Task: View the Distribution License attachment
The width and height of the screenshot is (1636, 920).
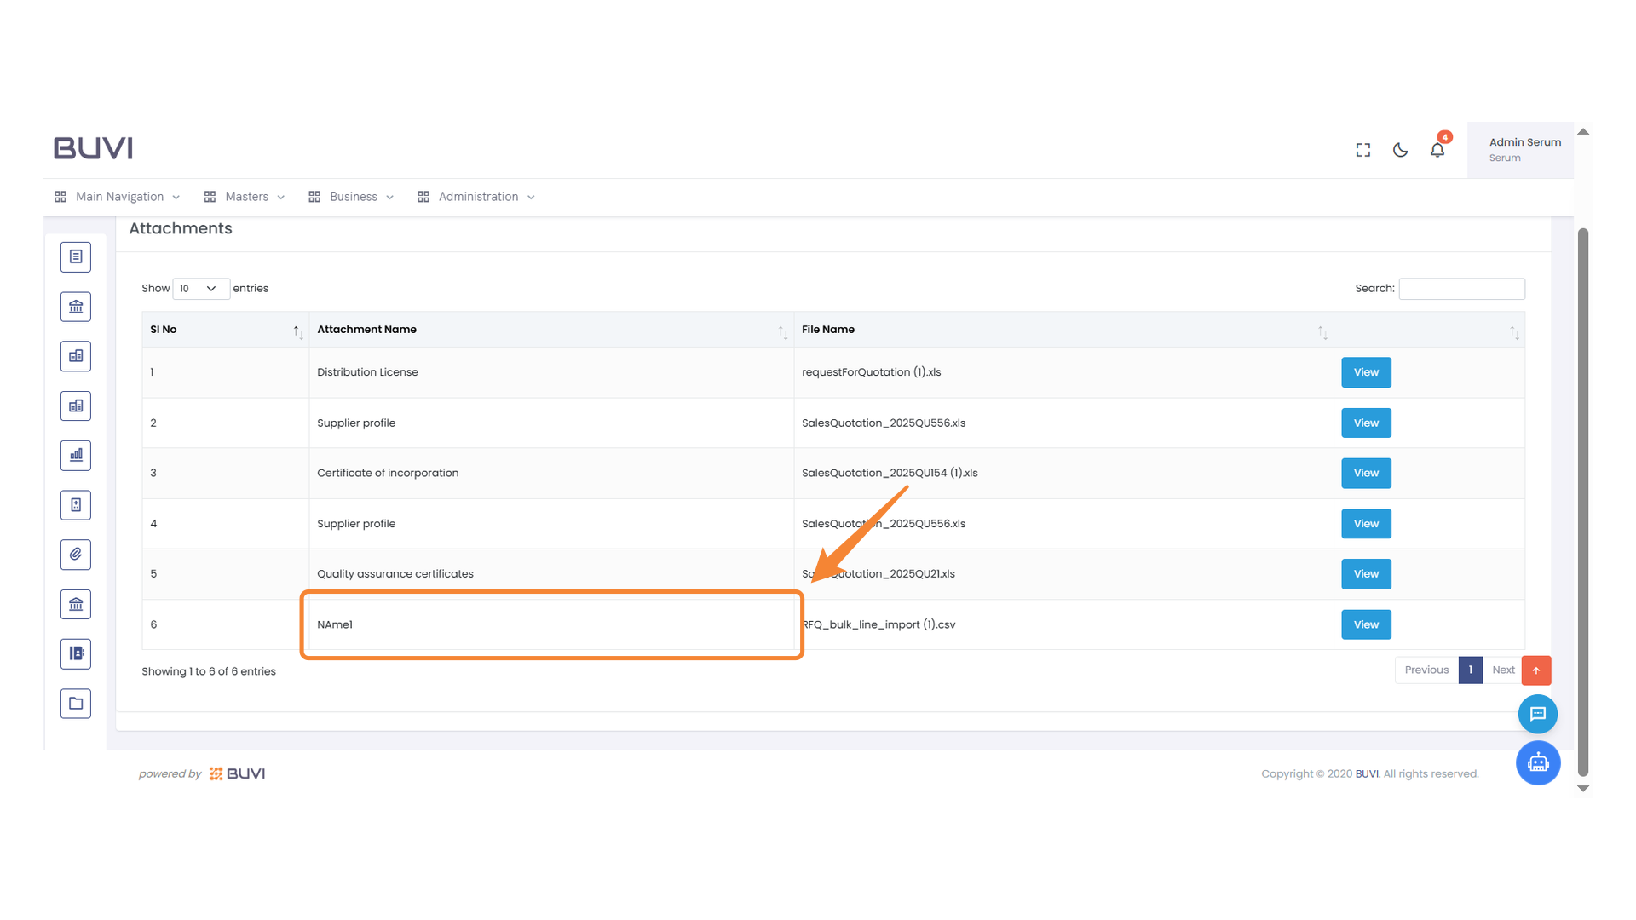Action: 1366,372
